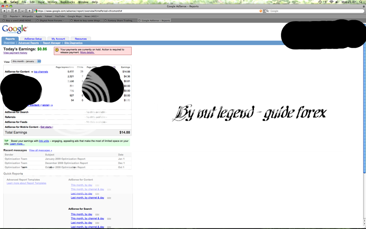Open Search This month, by day report

point(81,214)
